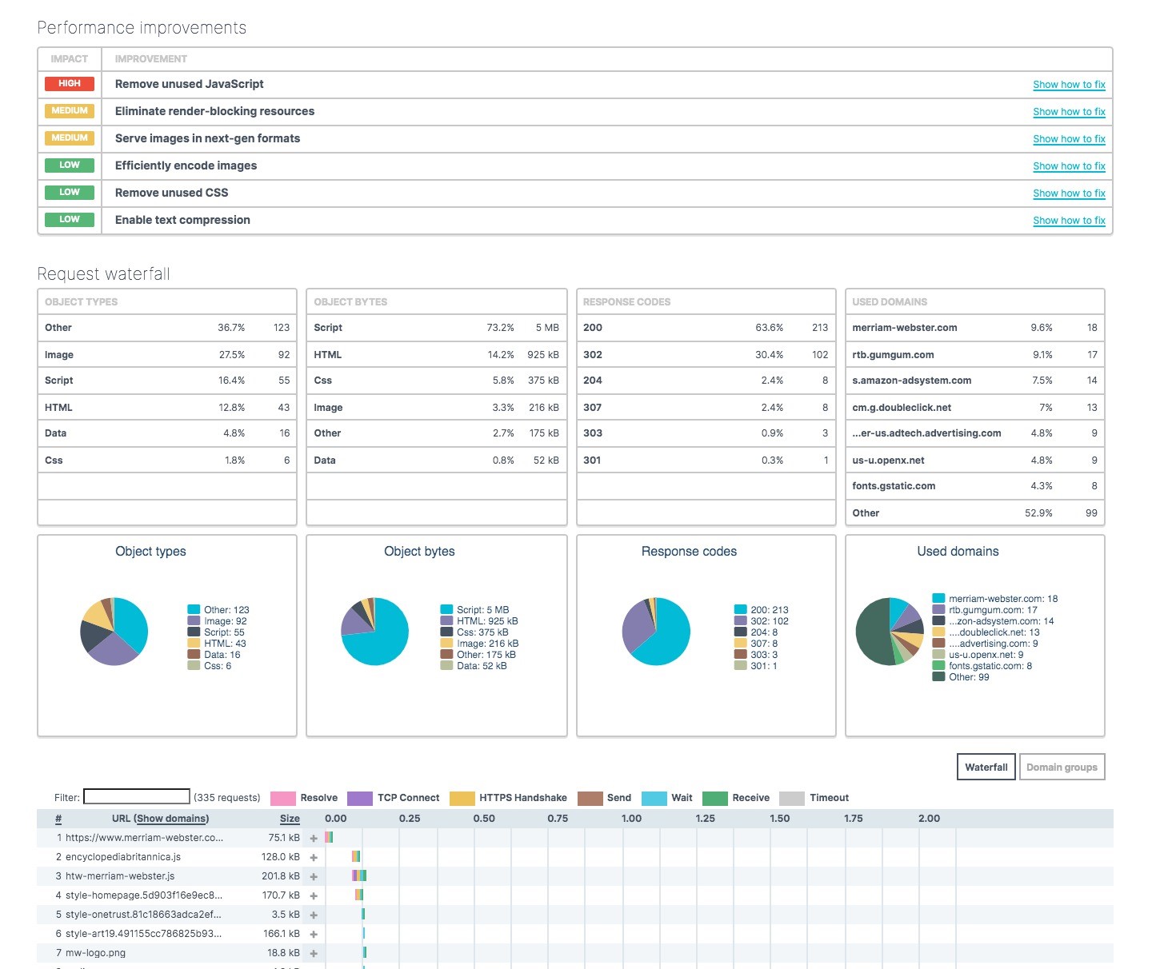Image resolution: width=1152 pixels, height=969 pixels.
Task: Expand the htw-merriam-webster.js request details
Action: point(314,875)
